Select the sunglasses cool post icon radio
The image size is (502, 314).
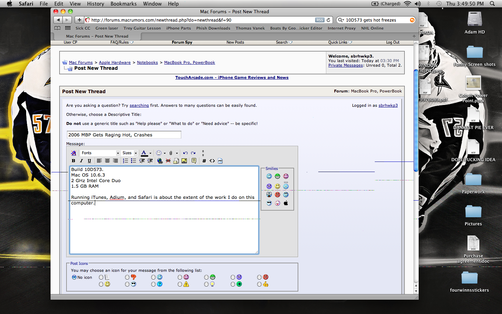click(x=127, y=284)
